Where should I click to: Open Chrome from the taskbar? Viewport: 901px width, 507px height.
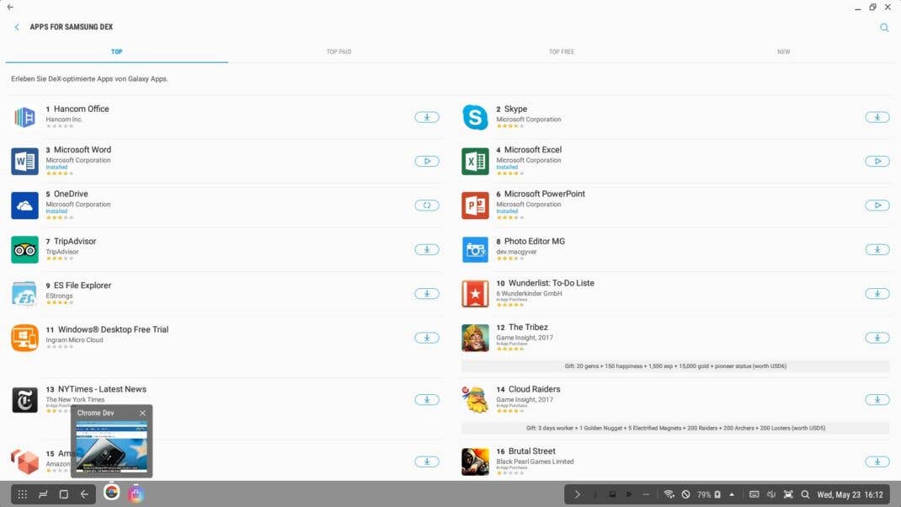click(x=110, y=494)
